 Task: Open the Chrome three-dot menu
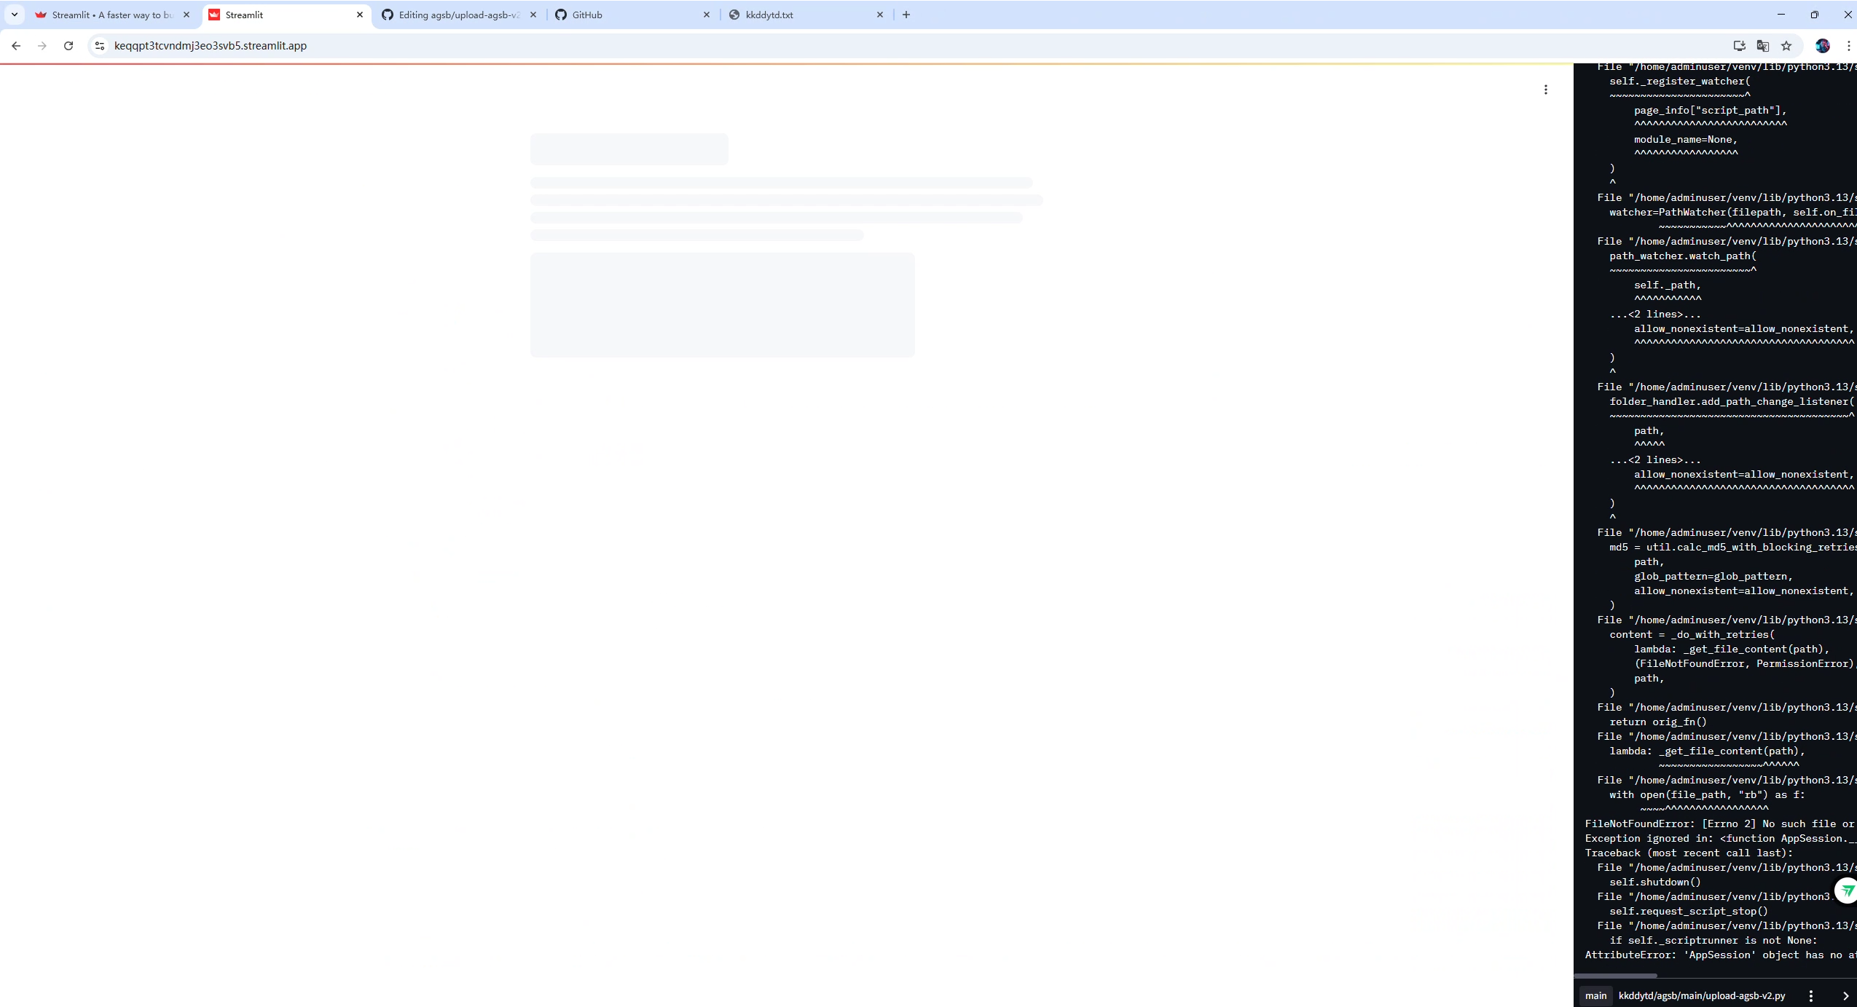pos(1848,45)
